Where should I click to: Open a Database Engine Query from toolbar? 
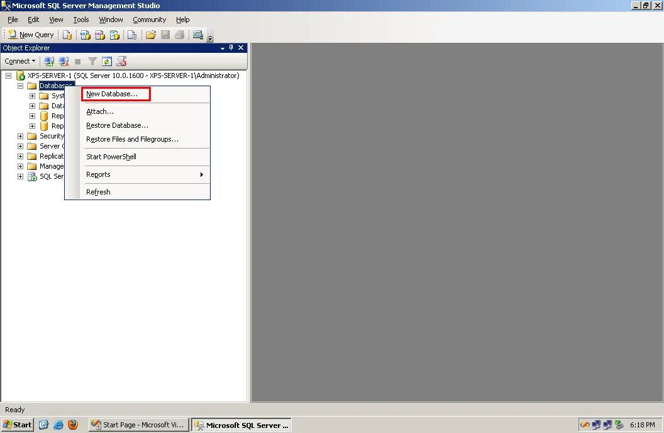click(x=67, y=35)
